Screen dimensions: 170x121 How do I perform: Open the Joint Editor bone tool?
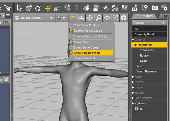coord(105,8)
